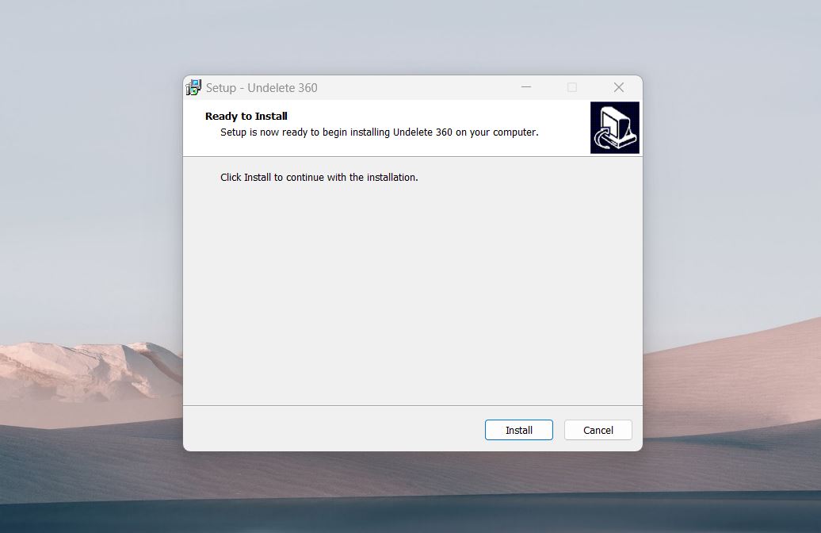
Task: Minimize the Setup window
Action: 526,87
